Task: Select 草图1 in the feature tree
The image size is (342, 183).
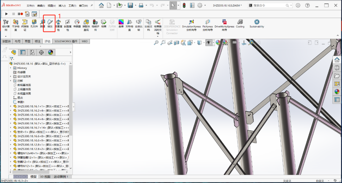Action: pyautogui.click(x=21, y=102)
